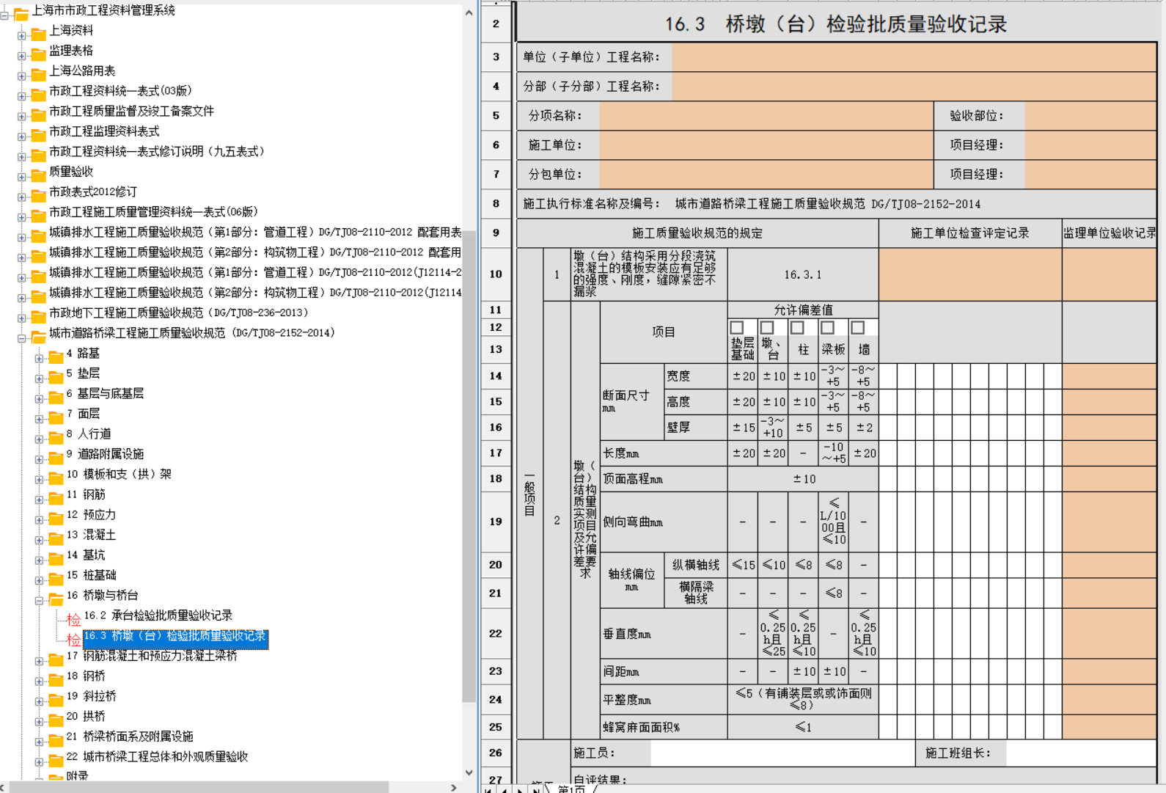Click the red 检 icon beside 16.2 承台检验批质量验收记录
Image resolution: width=1166 pixels, height=793 pixels.
[73, 619]
